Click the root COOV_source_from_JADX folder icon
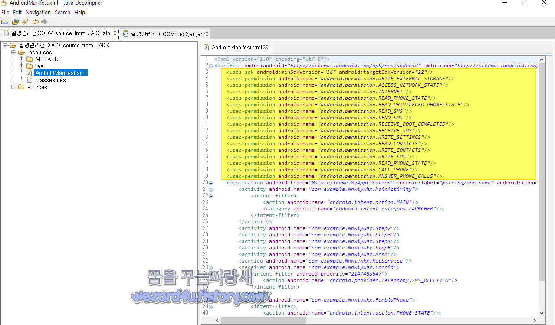Screen dimensions: 555x325 [13, 46]
